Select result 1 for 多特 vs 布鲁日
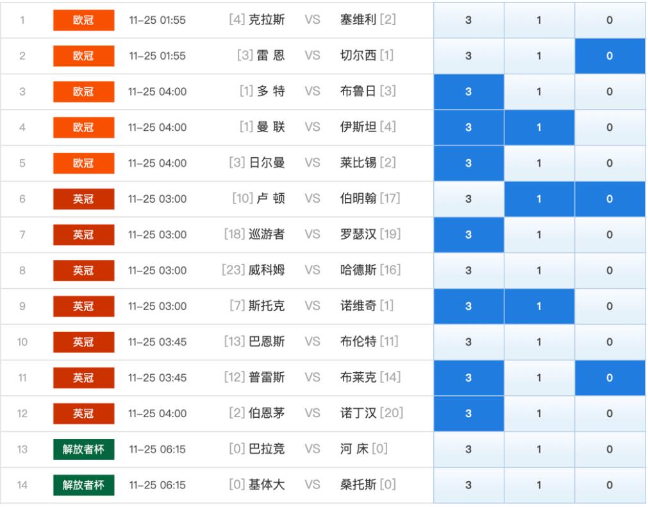648x507 pixels. pos(539,92)
